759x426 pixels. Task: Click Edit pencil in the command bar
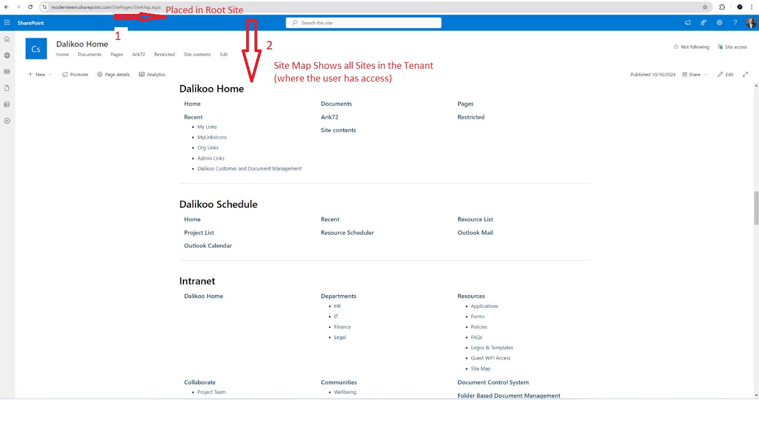pyautogui.click(x=726, y=74)
